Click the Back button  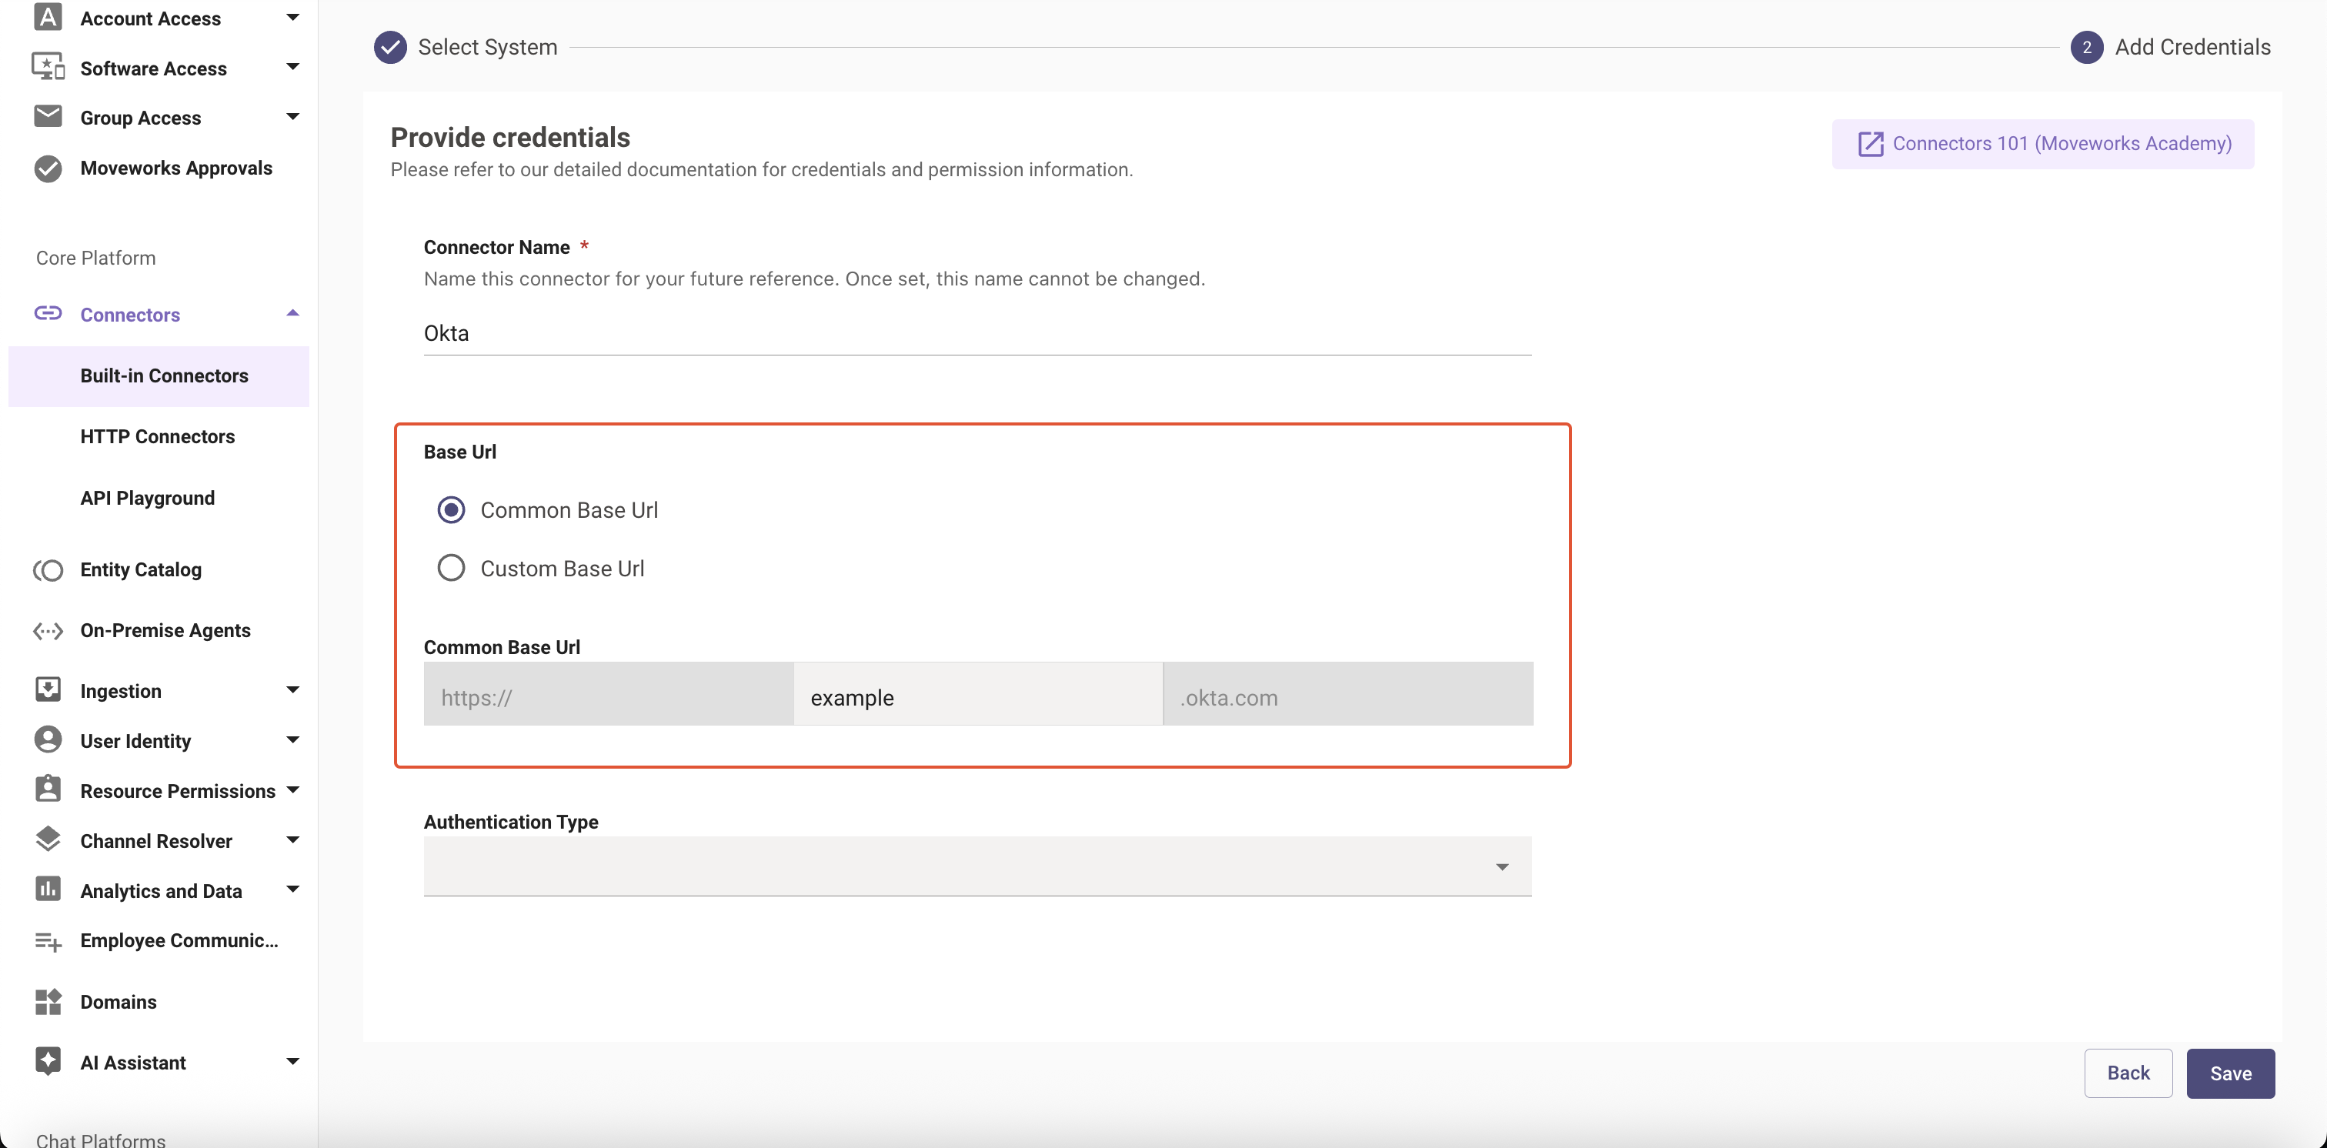coord(2128,1073)
